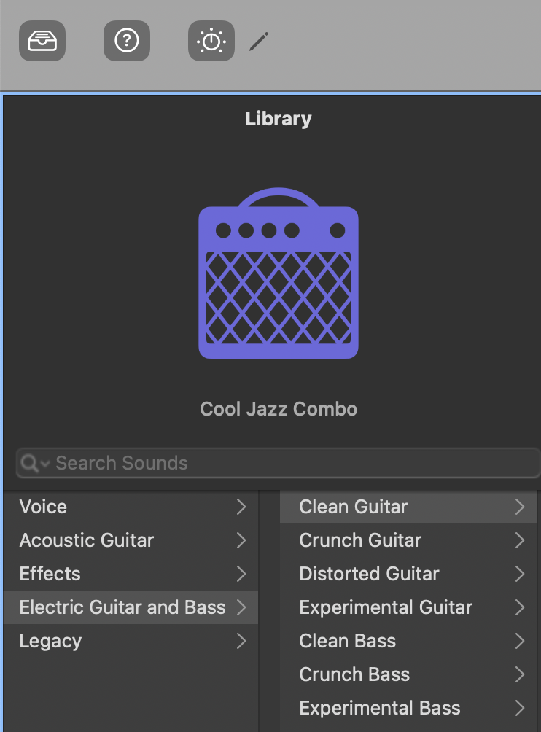Choose the Acoustic Guitar category

tap(131, 540)
